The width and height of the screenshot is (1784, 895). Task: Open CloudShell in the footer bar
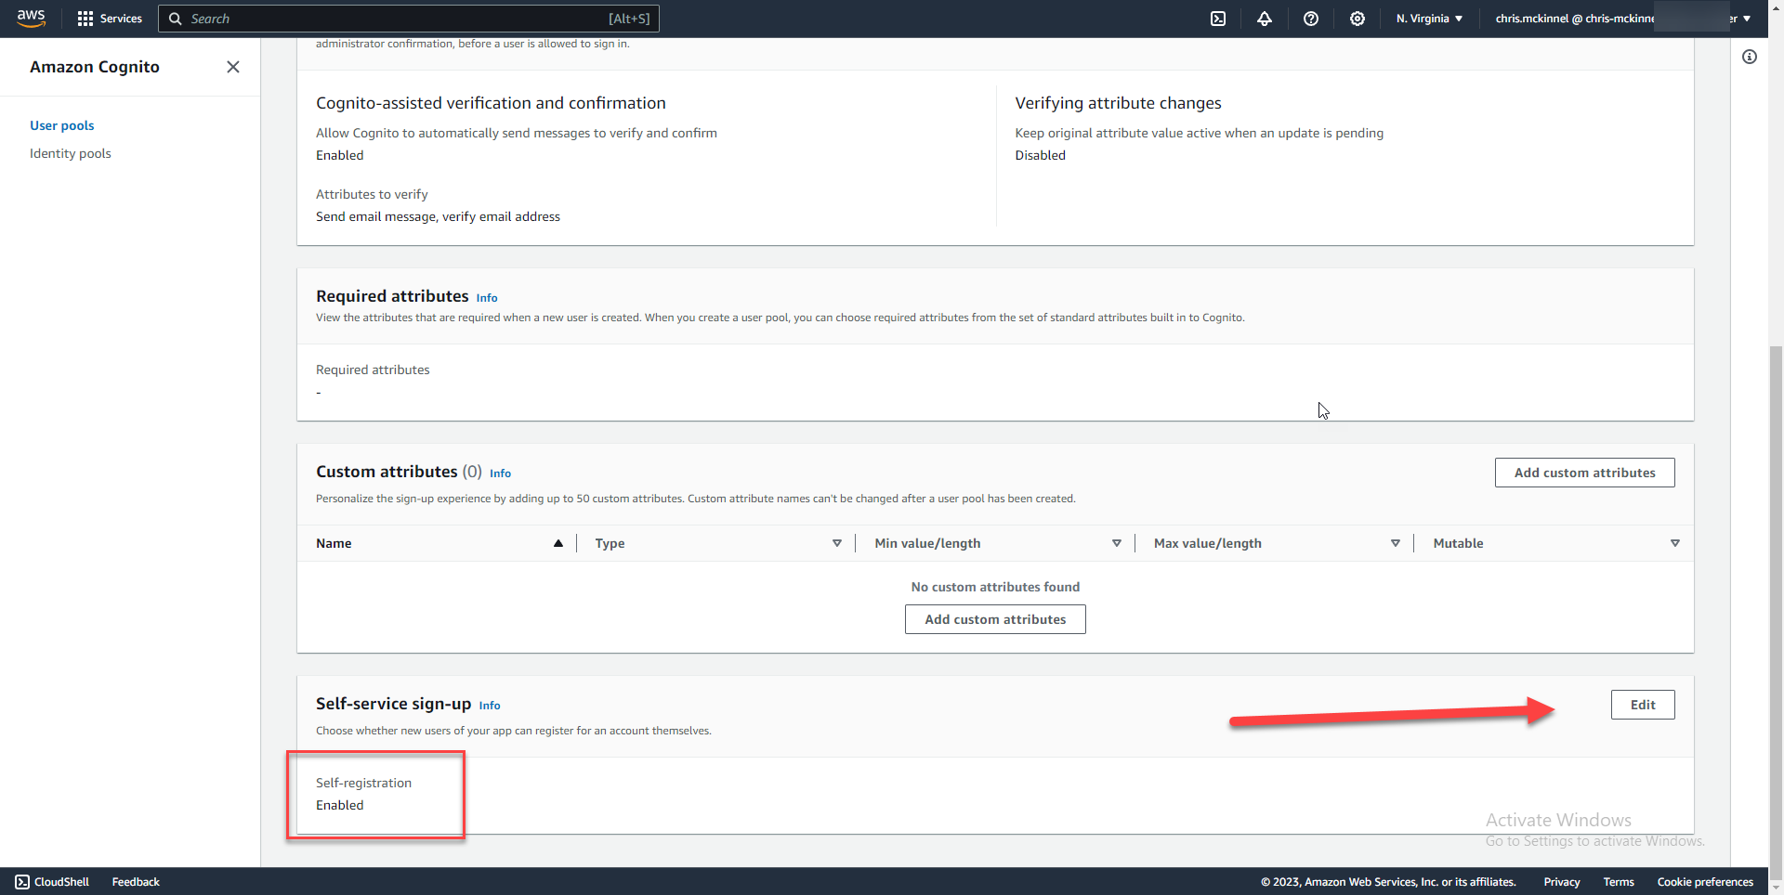[52, 882]
